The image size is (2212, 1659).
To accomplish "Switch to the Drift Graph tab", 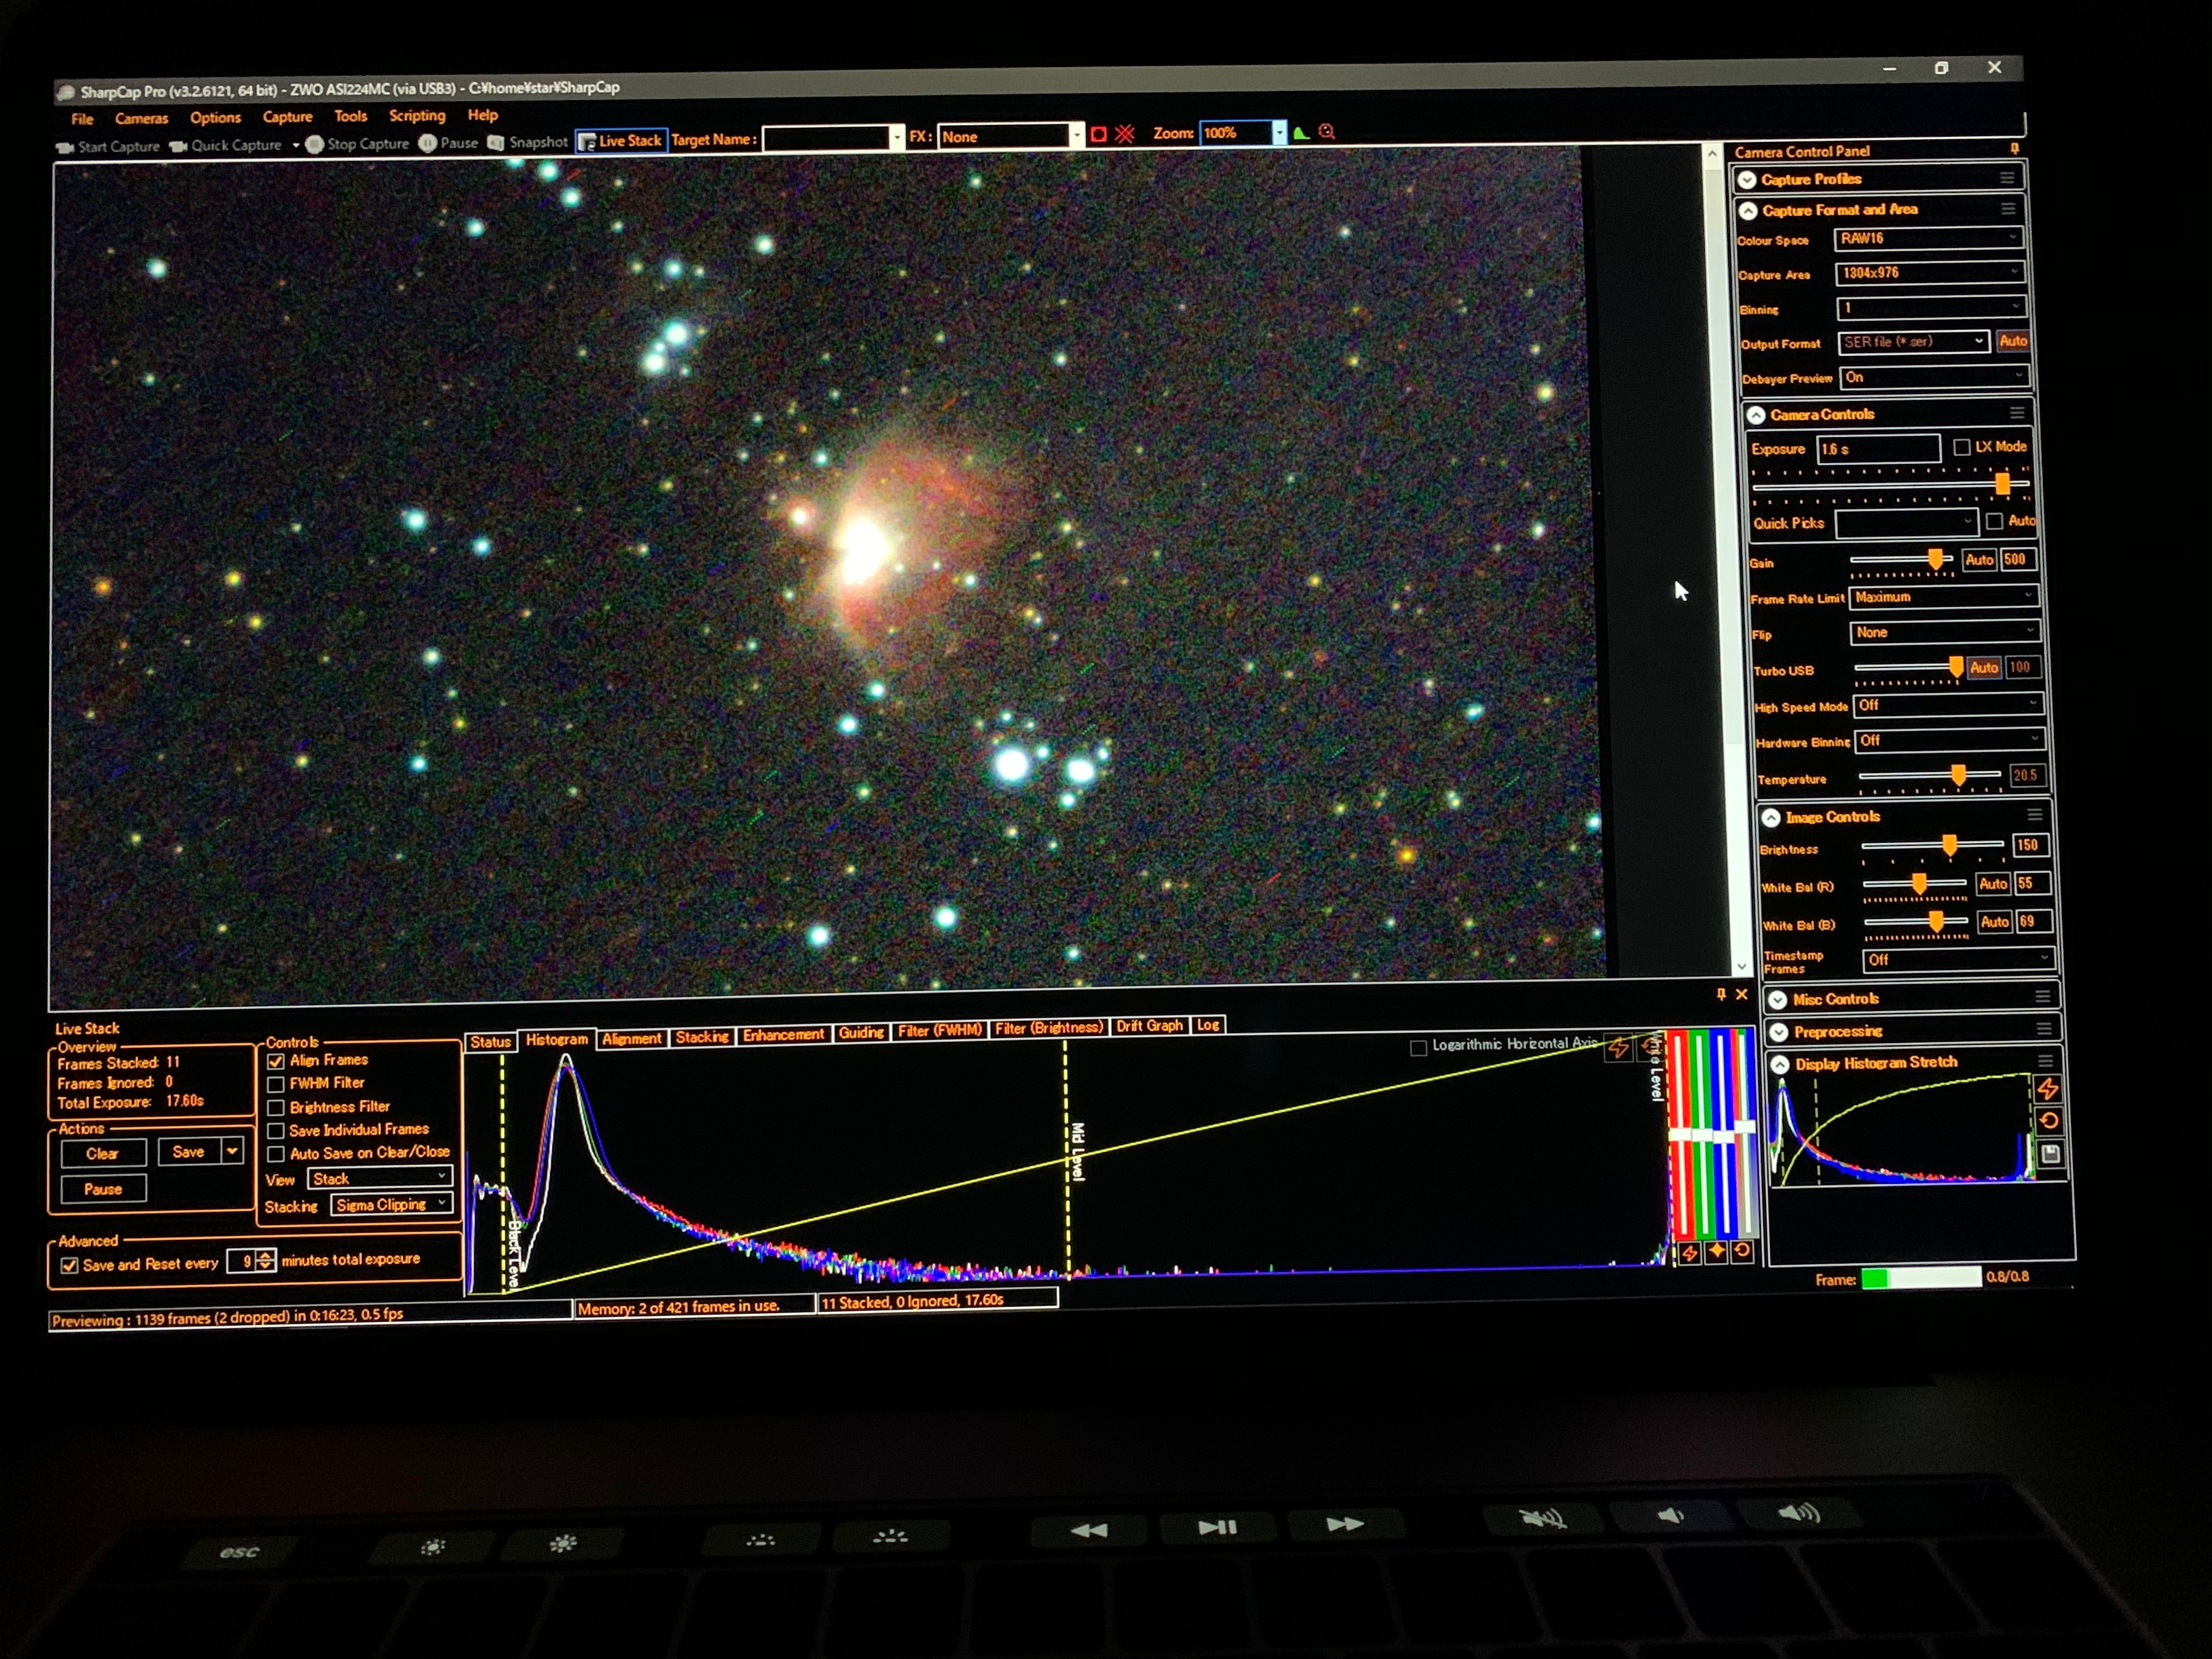I will 1148,1026.
